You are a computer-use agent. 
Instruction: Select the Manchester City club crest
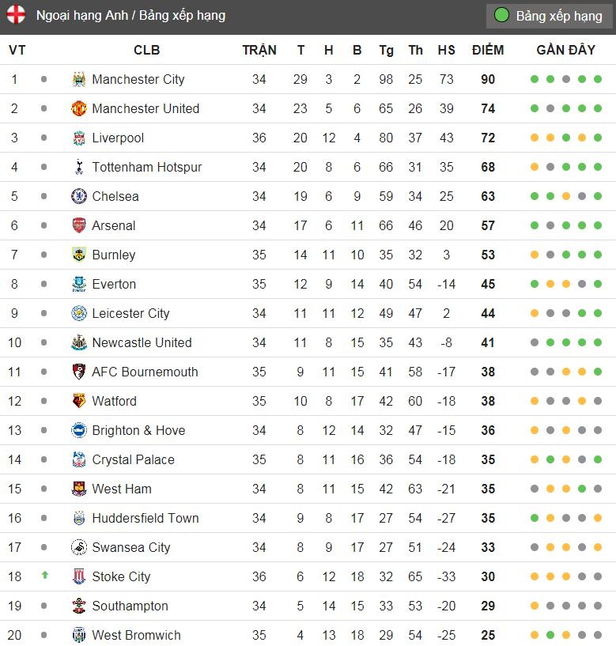tap(77, 79)
